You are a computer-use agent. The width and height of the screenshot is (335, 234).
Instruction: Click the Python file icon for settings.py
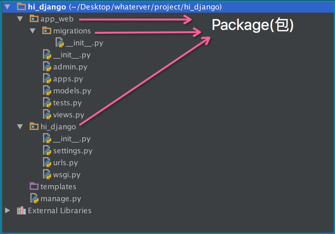(x=47, y=151)
